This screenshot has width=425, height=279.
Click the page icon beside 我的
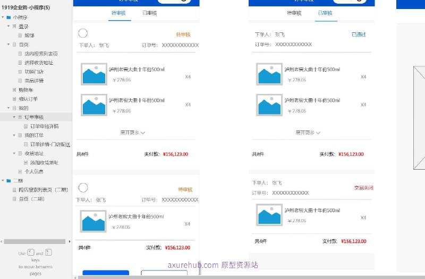pyautogui.click(x=14, y=108)
